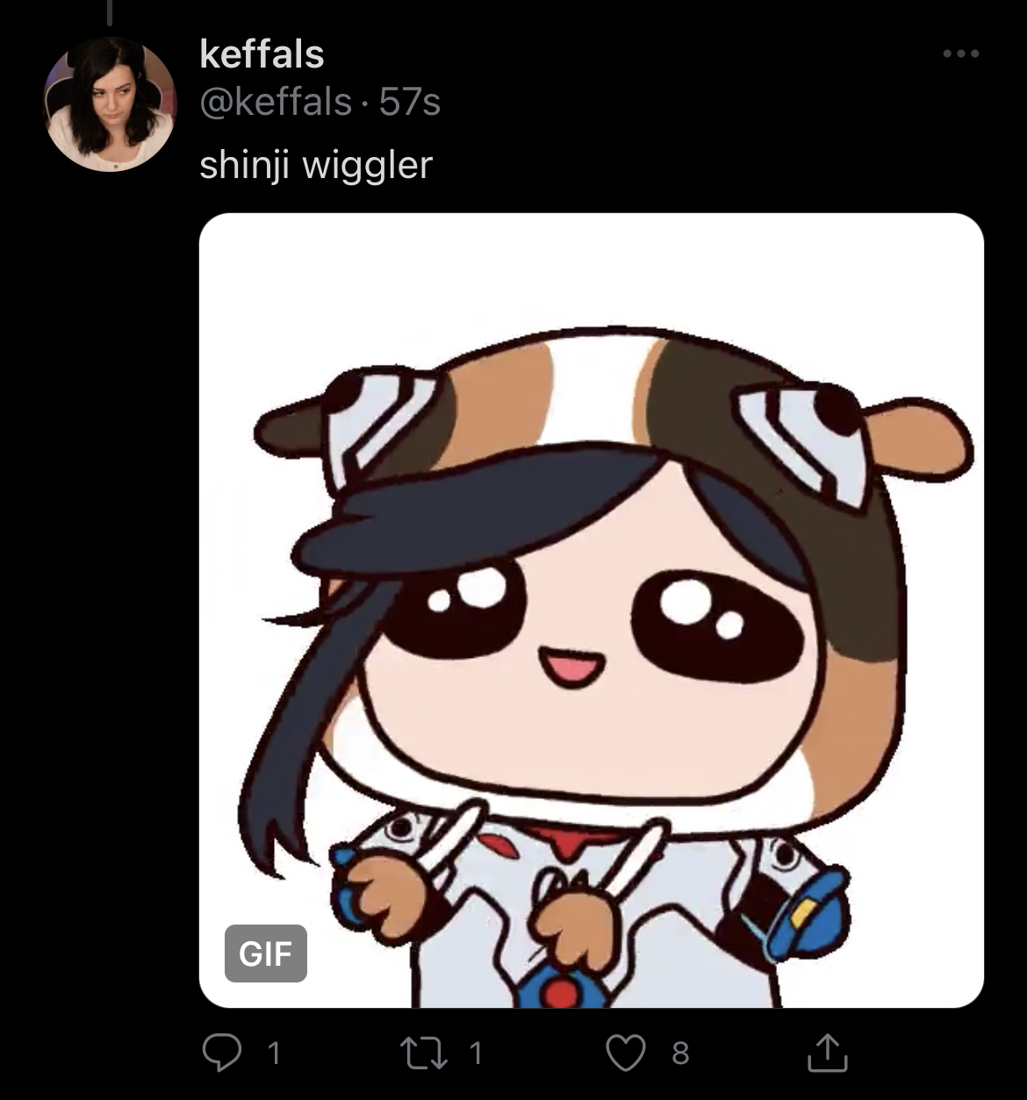The height and width of the screenshot is (1100, 1027).
Task: Tap the GIF badge label
Action: pyautogui.click(x=266, y=954)
